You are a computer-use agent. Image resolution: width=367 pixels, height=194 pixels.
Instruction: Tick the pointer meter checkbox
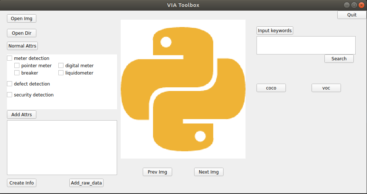pyautogui.click(x=17, y=66)
